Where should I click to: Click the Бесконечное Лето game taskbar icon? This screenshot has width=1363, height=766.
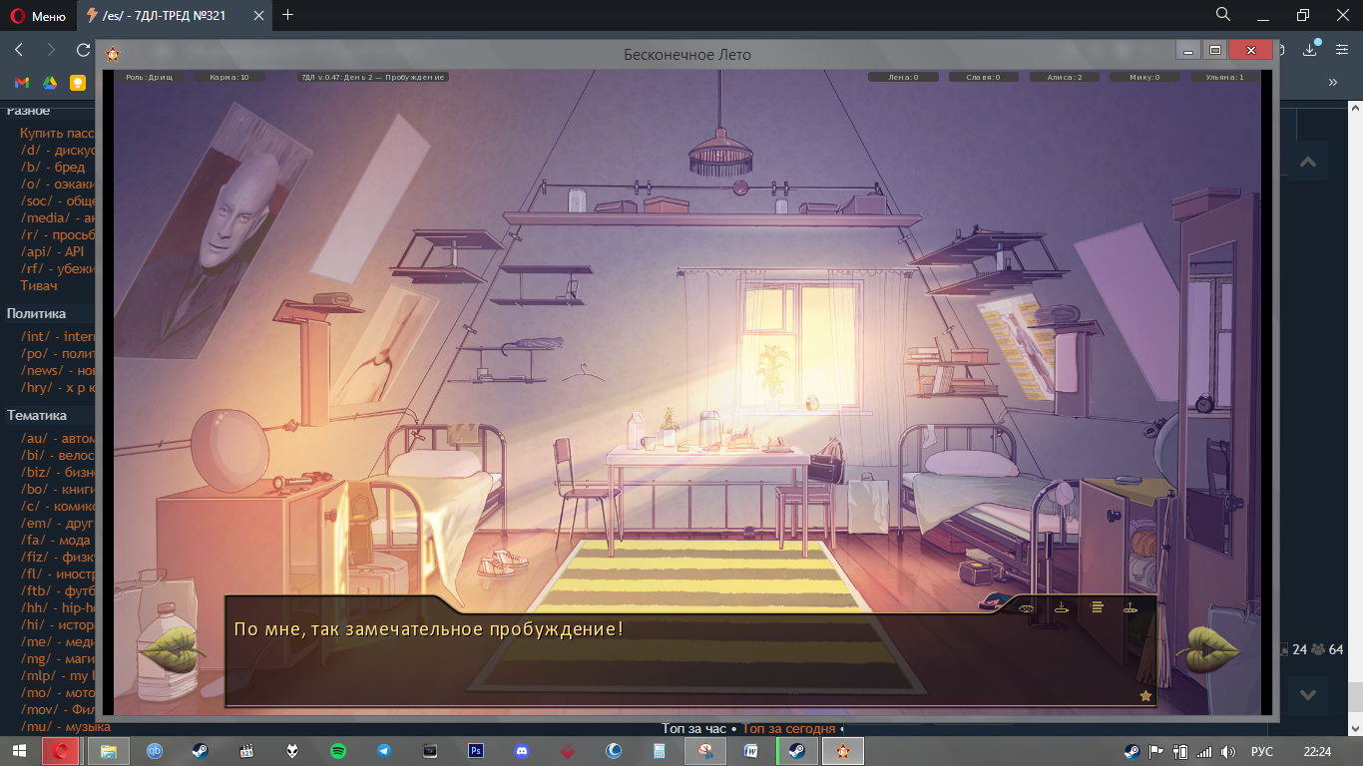[843, 751]
